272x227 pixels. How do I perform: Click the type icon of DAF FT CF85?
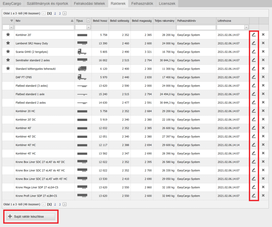pyautogui.click(x=82, y=77)
